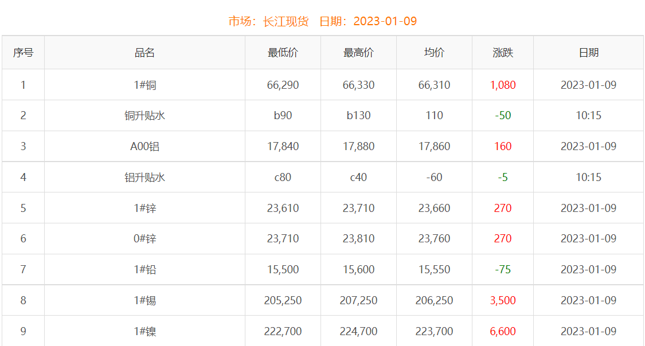Select the 铜升贴水 row name
Viewport: 645px width, 346px height.
click(144, 116)
